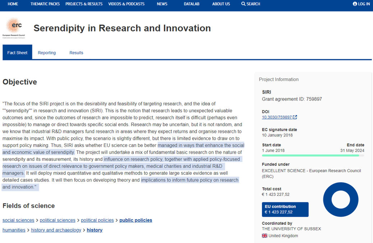Open the history and archaeology link
Viewport: 373px width, 243px height.
click(x=56, y=230)
